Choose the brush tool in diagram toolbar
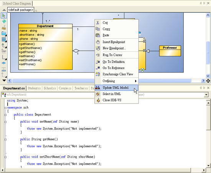 tap(4, 28)
